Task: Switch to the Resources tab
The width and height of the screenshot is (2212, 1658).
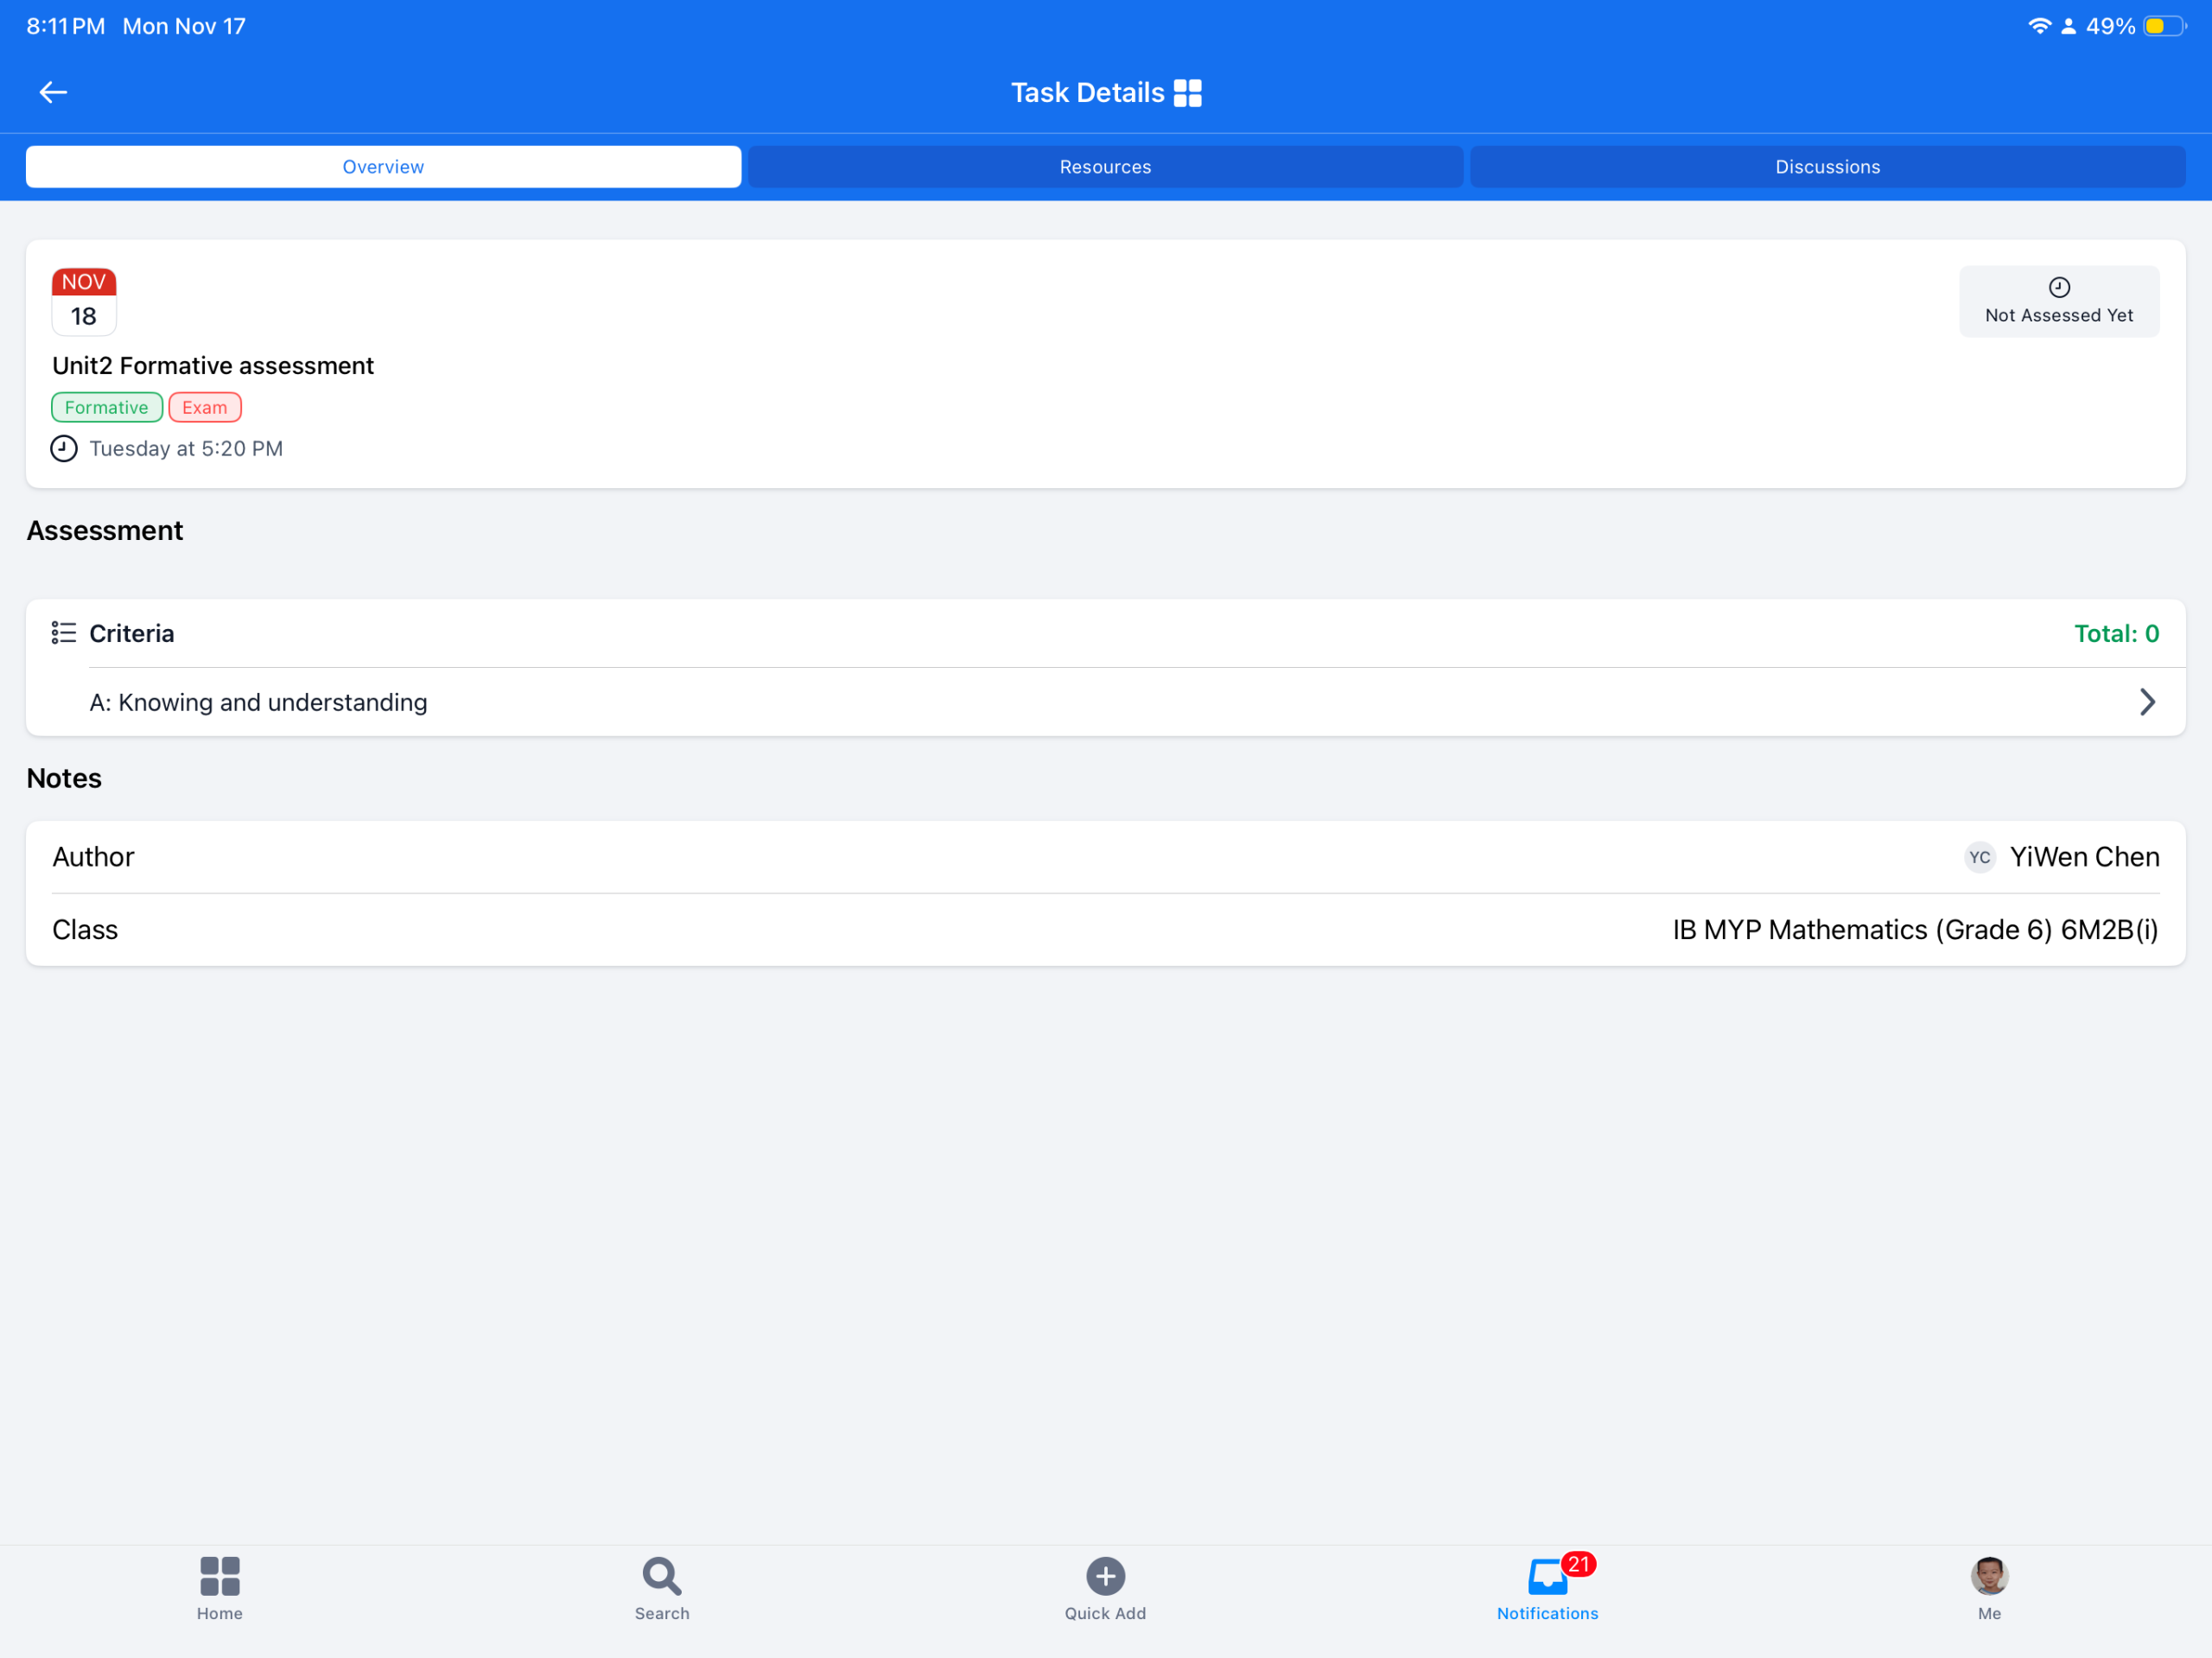Action: pyautogui.click(x=1105, y=167)
